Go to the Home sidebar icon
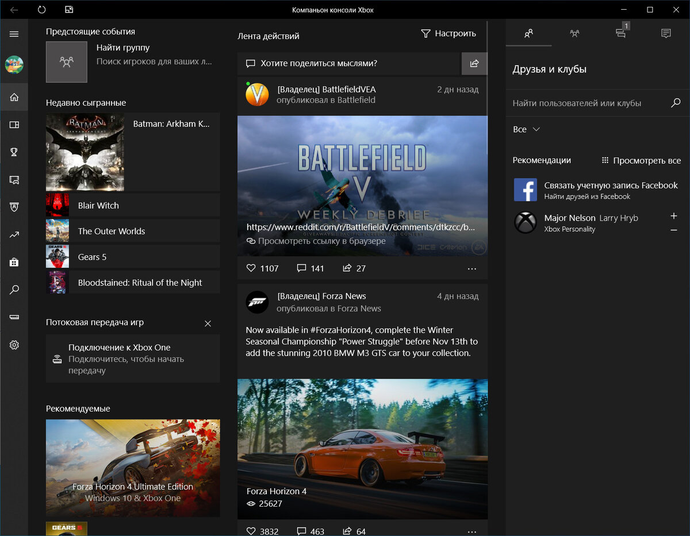690x536 pixels. point(14,97)
